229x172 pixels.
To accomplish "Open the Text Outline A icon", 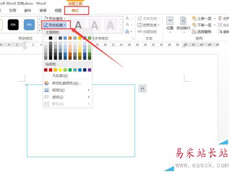I will pyautogui.click(x=127, y=25).
